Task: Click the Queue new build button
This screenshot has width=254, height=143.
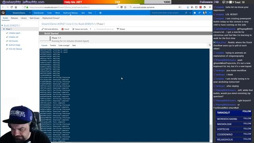Action: (x=80, y=29)
